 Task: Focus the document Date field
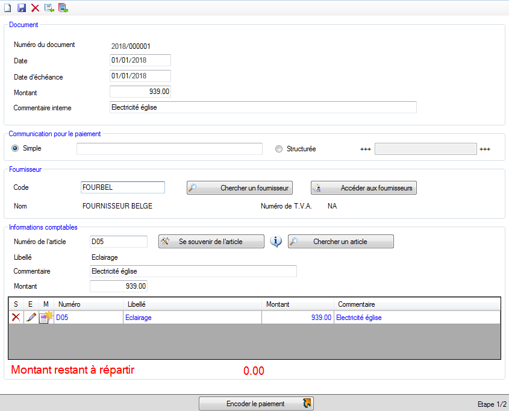click(140, 60)
